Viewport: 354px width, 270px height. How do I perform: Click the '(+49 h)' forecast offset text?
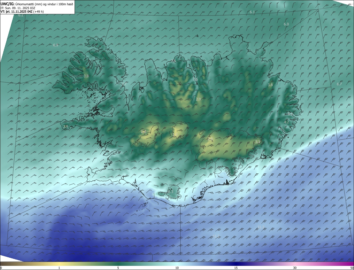[x=38, y=12]
